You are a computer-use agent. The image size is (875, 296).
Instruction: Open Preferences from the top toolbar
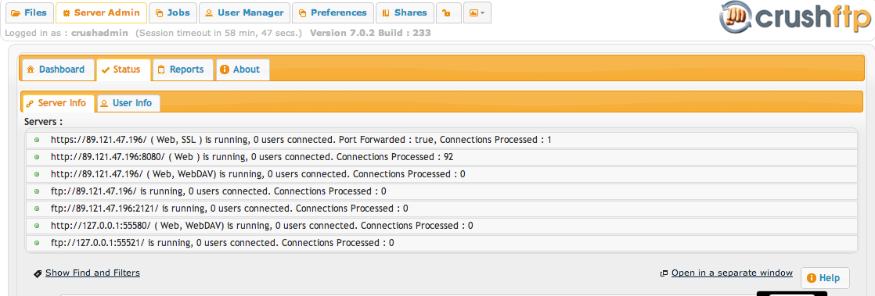point(333,12)
